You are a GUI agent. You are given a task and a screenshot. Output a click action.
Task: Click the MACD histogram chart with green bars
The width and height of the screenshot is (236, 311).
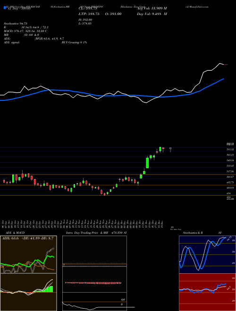click(28, 292)
